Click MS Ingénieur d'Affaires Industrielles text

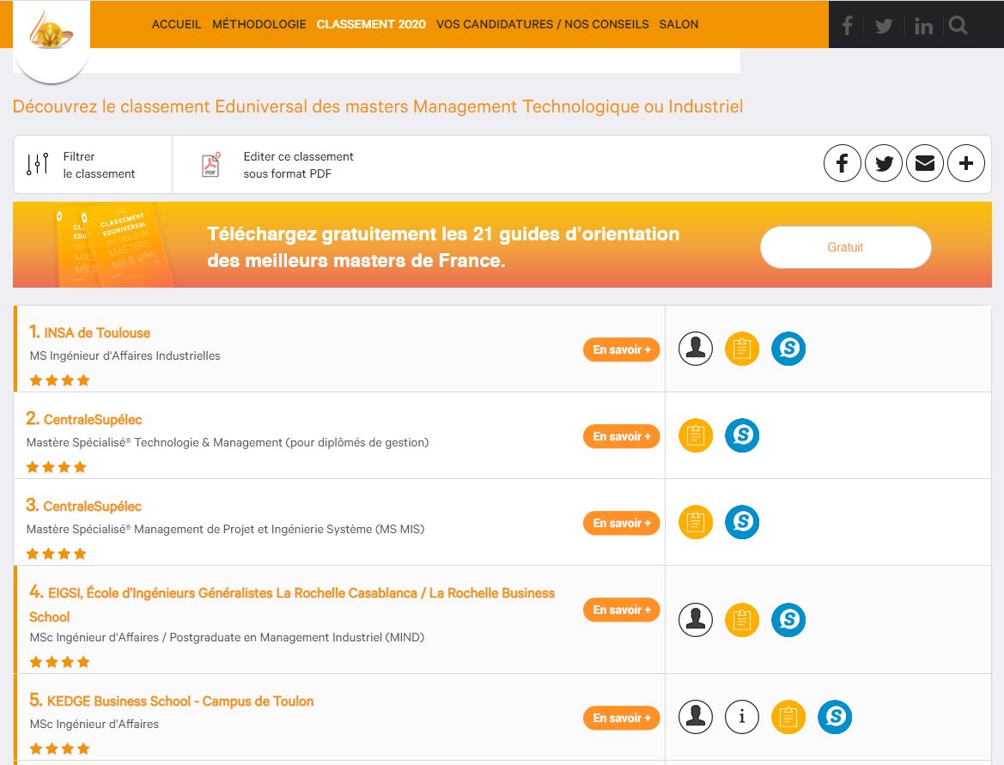coord(125,356)
